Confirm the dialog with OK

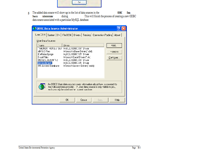67,100
